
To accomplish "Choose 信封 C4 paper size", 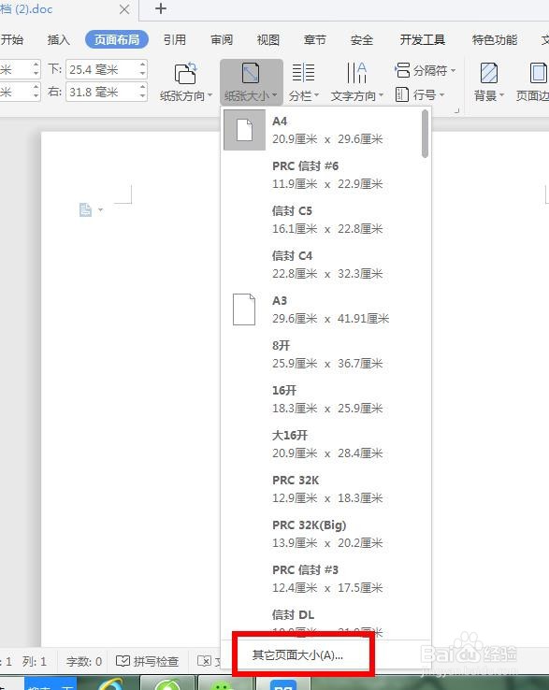I will point(322,265).
